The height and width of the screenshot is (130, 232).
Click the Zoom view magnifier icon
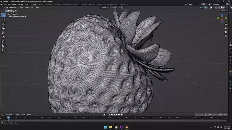coord(225,25)
